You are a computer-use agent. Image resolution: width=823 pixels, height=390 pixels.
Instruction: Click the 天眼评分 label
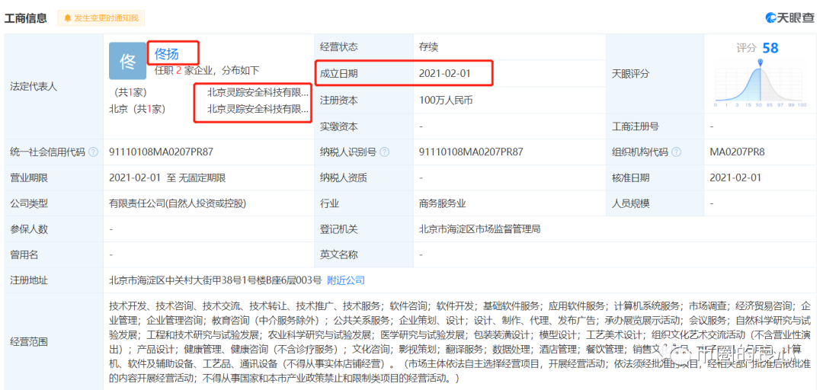pyautogui.click(x=631, y=74)
